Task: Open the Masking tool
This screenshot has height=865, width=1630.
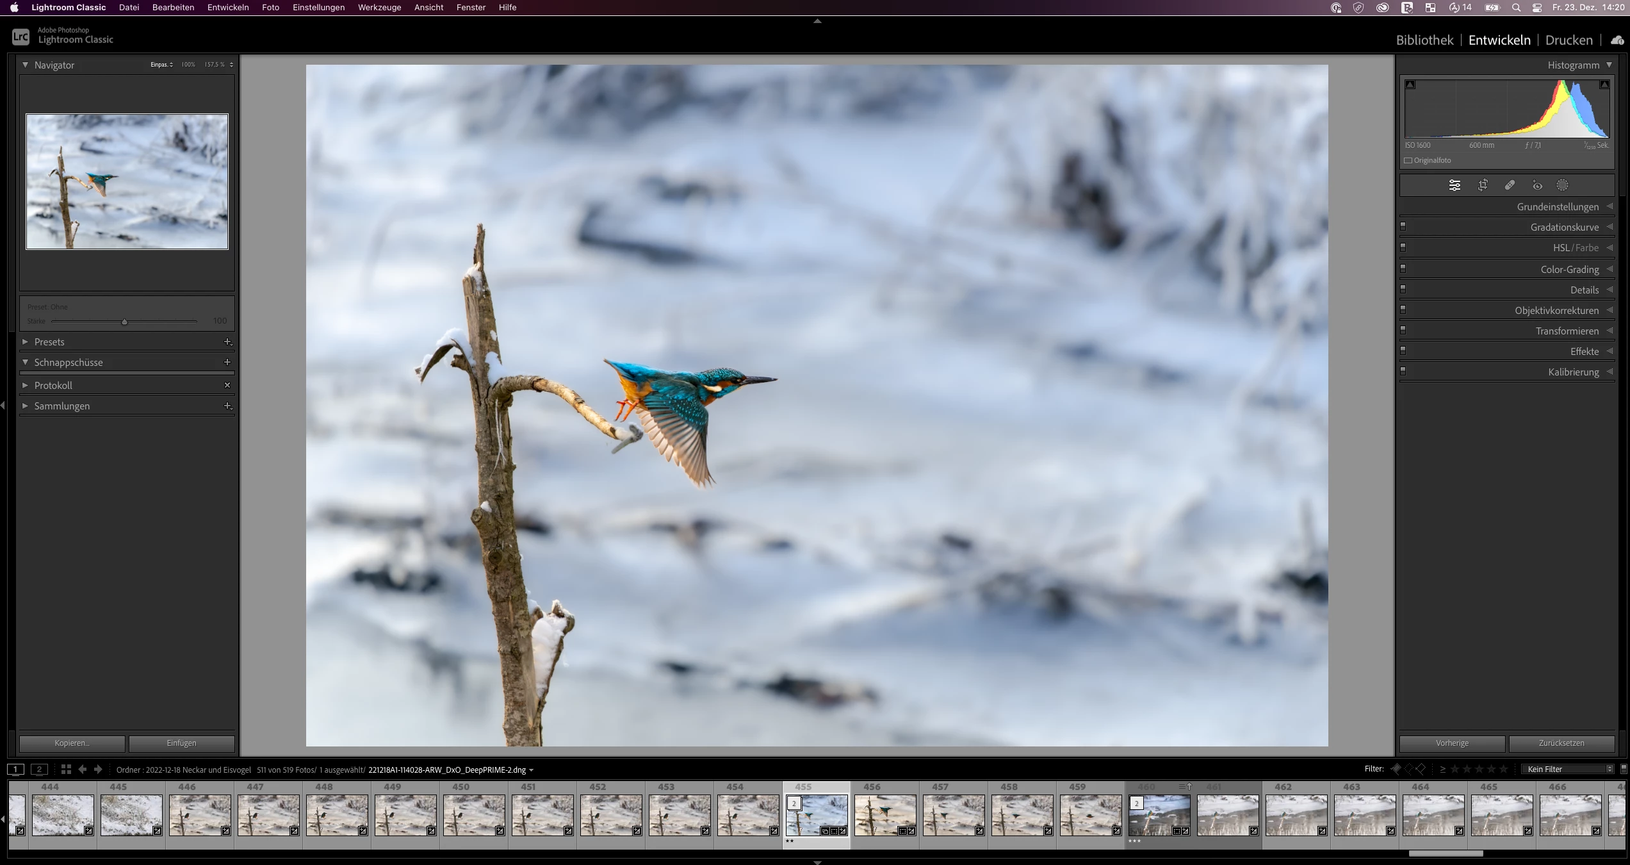Action: pyautogui.click(x=1563, y=185)
